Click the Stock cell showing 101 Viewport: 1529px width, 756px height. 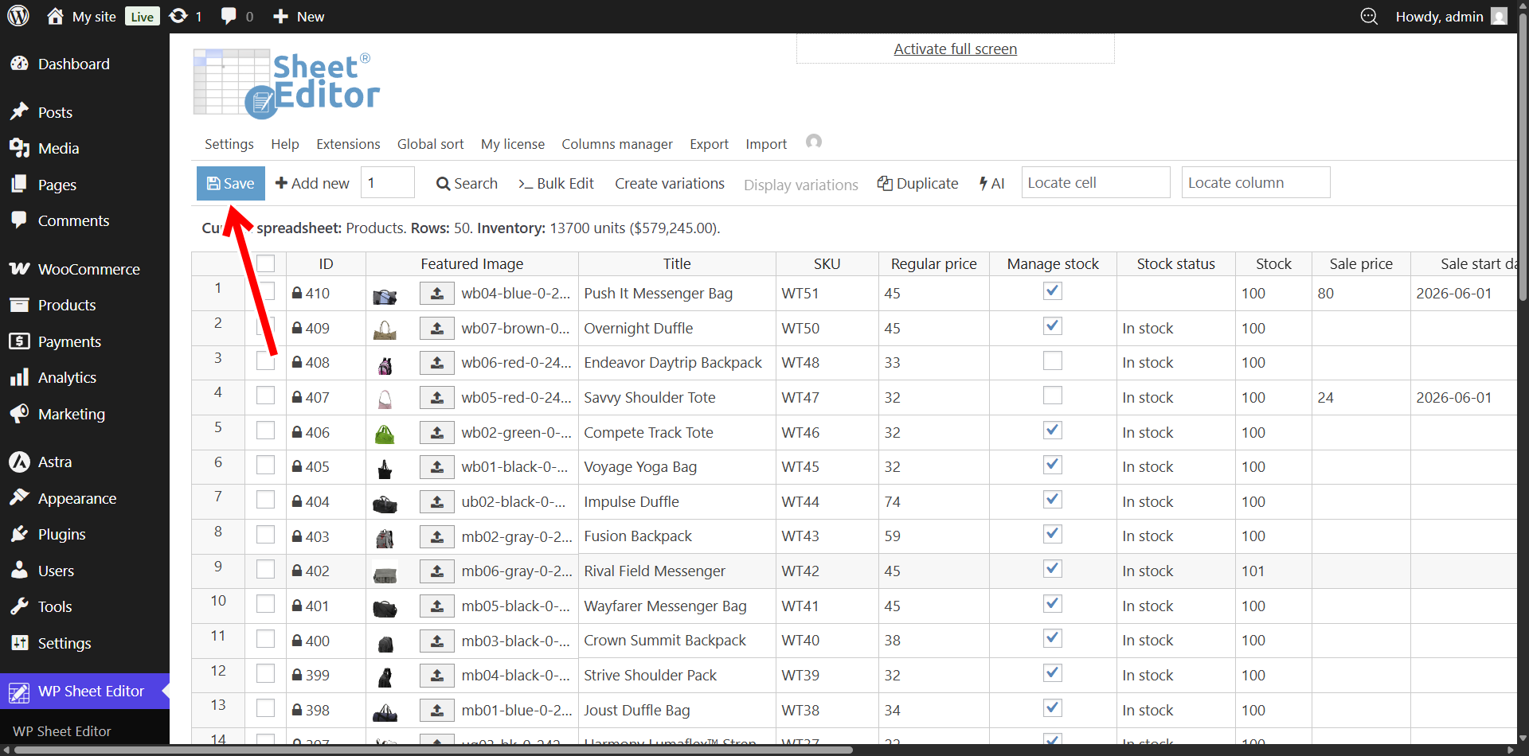pyautogui.click(x=1273, y=571)
